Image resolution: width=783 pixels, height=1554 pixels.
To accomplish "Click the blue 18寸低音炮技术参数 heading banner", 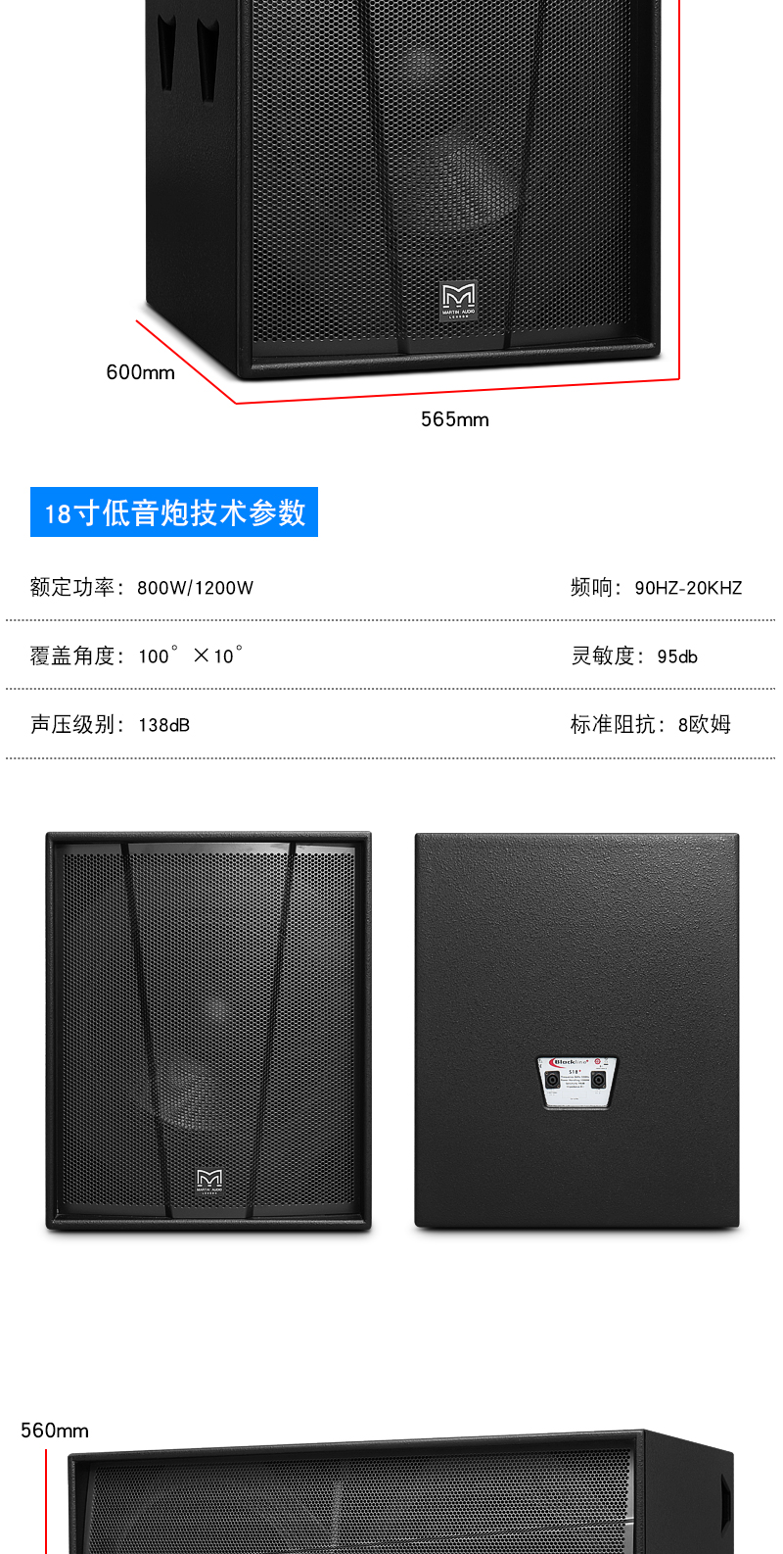I will click(x=174, y=512).
